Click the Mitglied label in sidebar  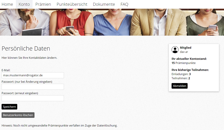(x=185, y=48)
